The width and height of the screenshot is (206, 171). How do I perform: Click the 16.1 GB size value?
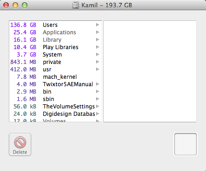[25, 40]
